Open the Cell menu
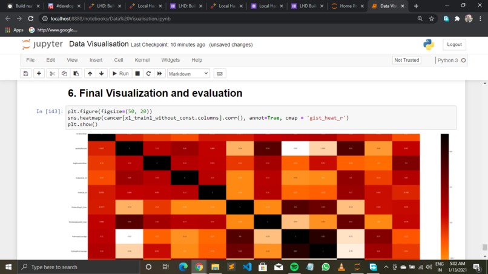 119,60
